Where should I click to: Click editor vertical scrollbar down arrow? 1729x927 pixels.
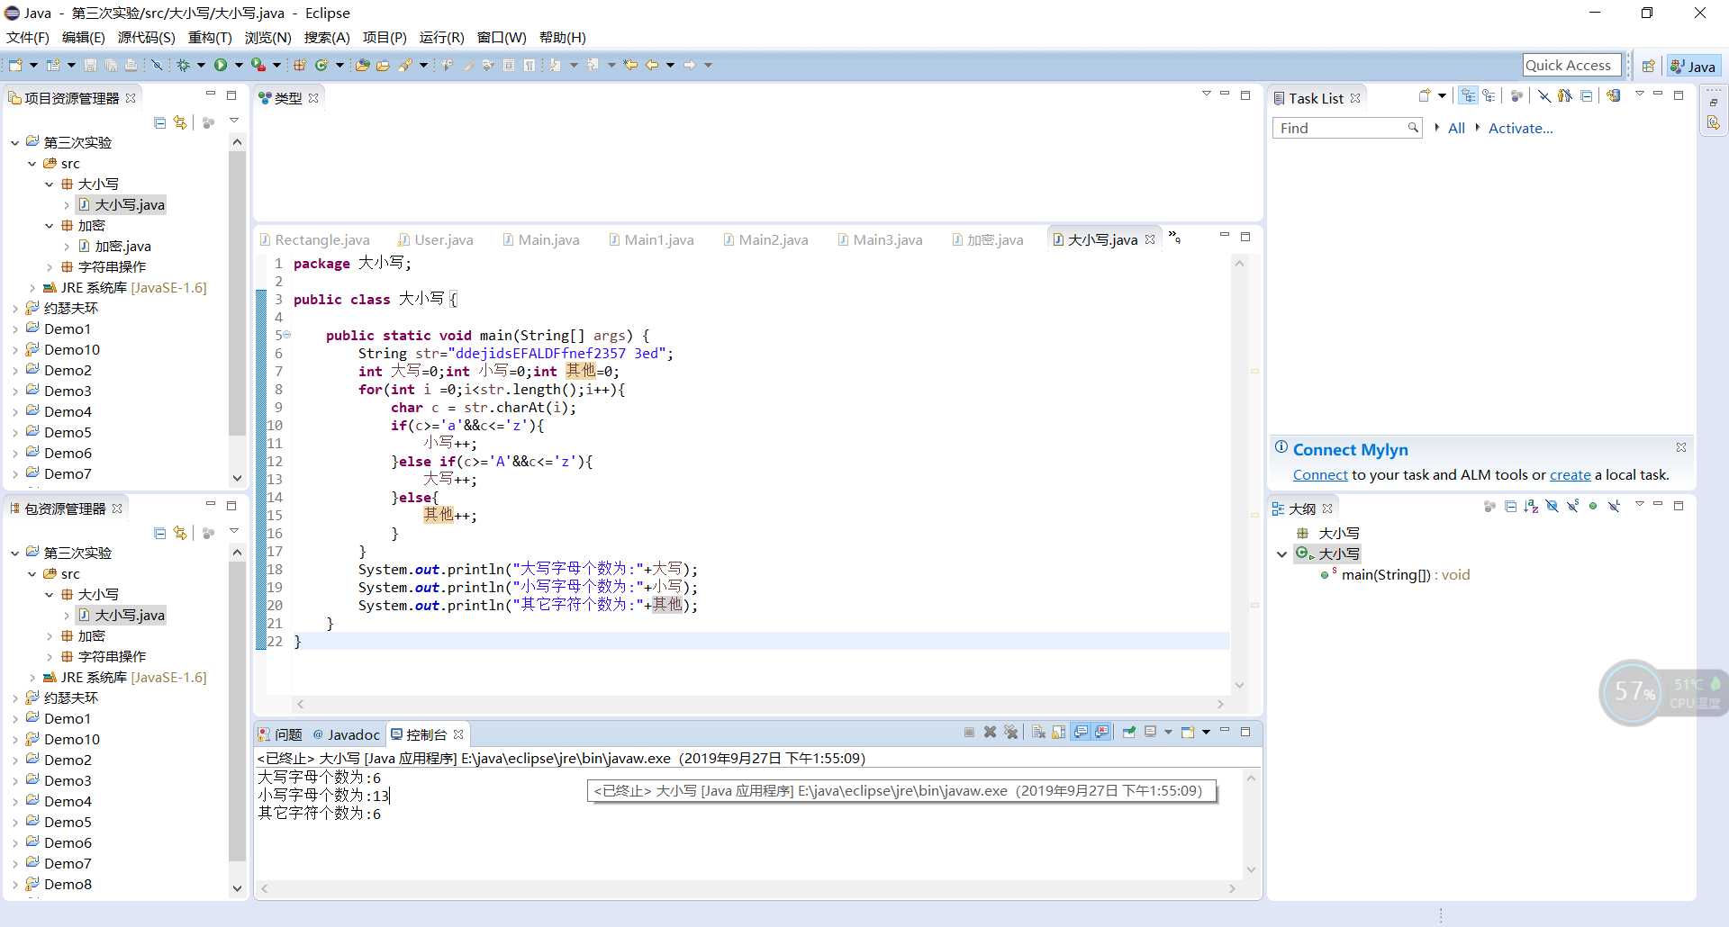pos(1239,685)
